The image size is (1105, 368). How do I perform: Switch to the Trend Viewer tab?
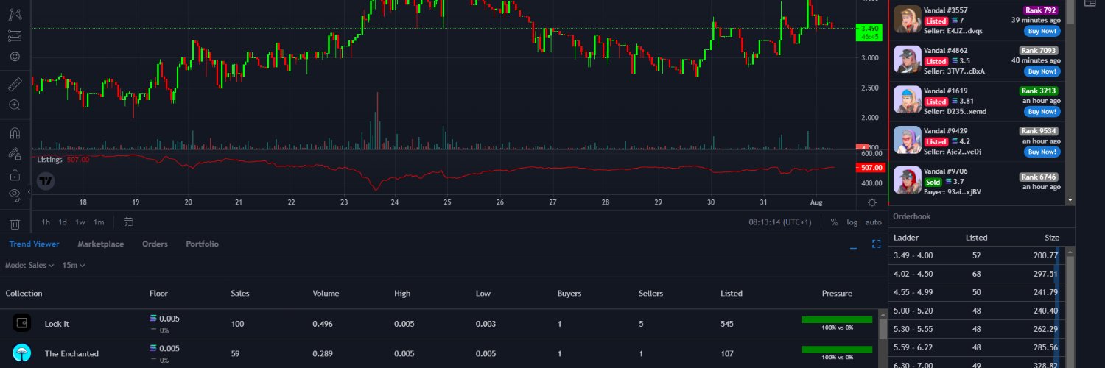pyautogui.click(x=34, y=244)
